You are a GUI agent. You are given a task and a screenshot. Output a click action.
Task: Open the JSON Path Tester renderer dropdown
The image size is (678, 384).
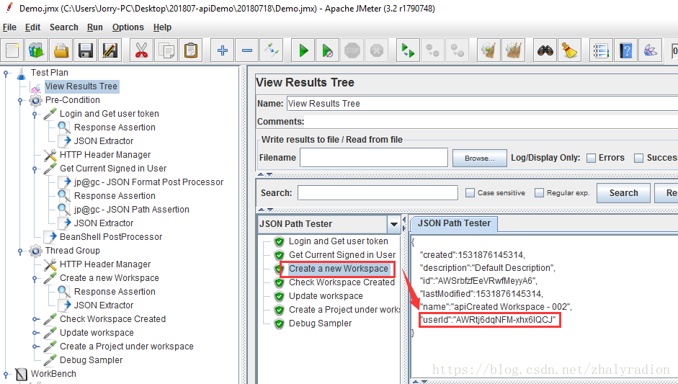click(393, 224)
